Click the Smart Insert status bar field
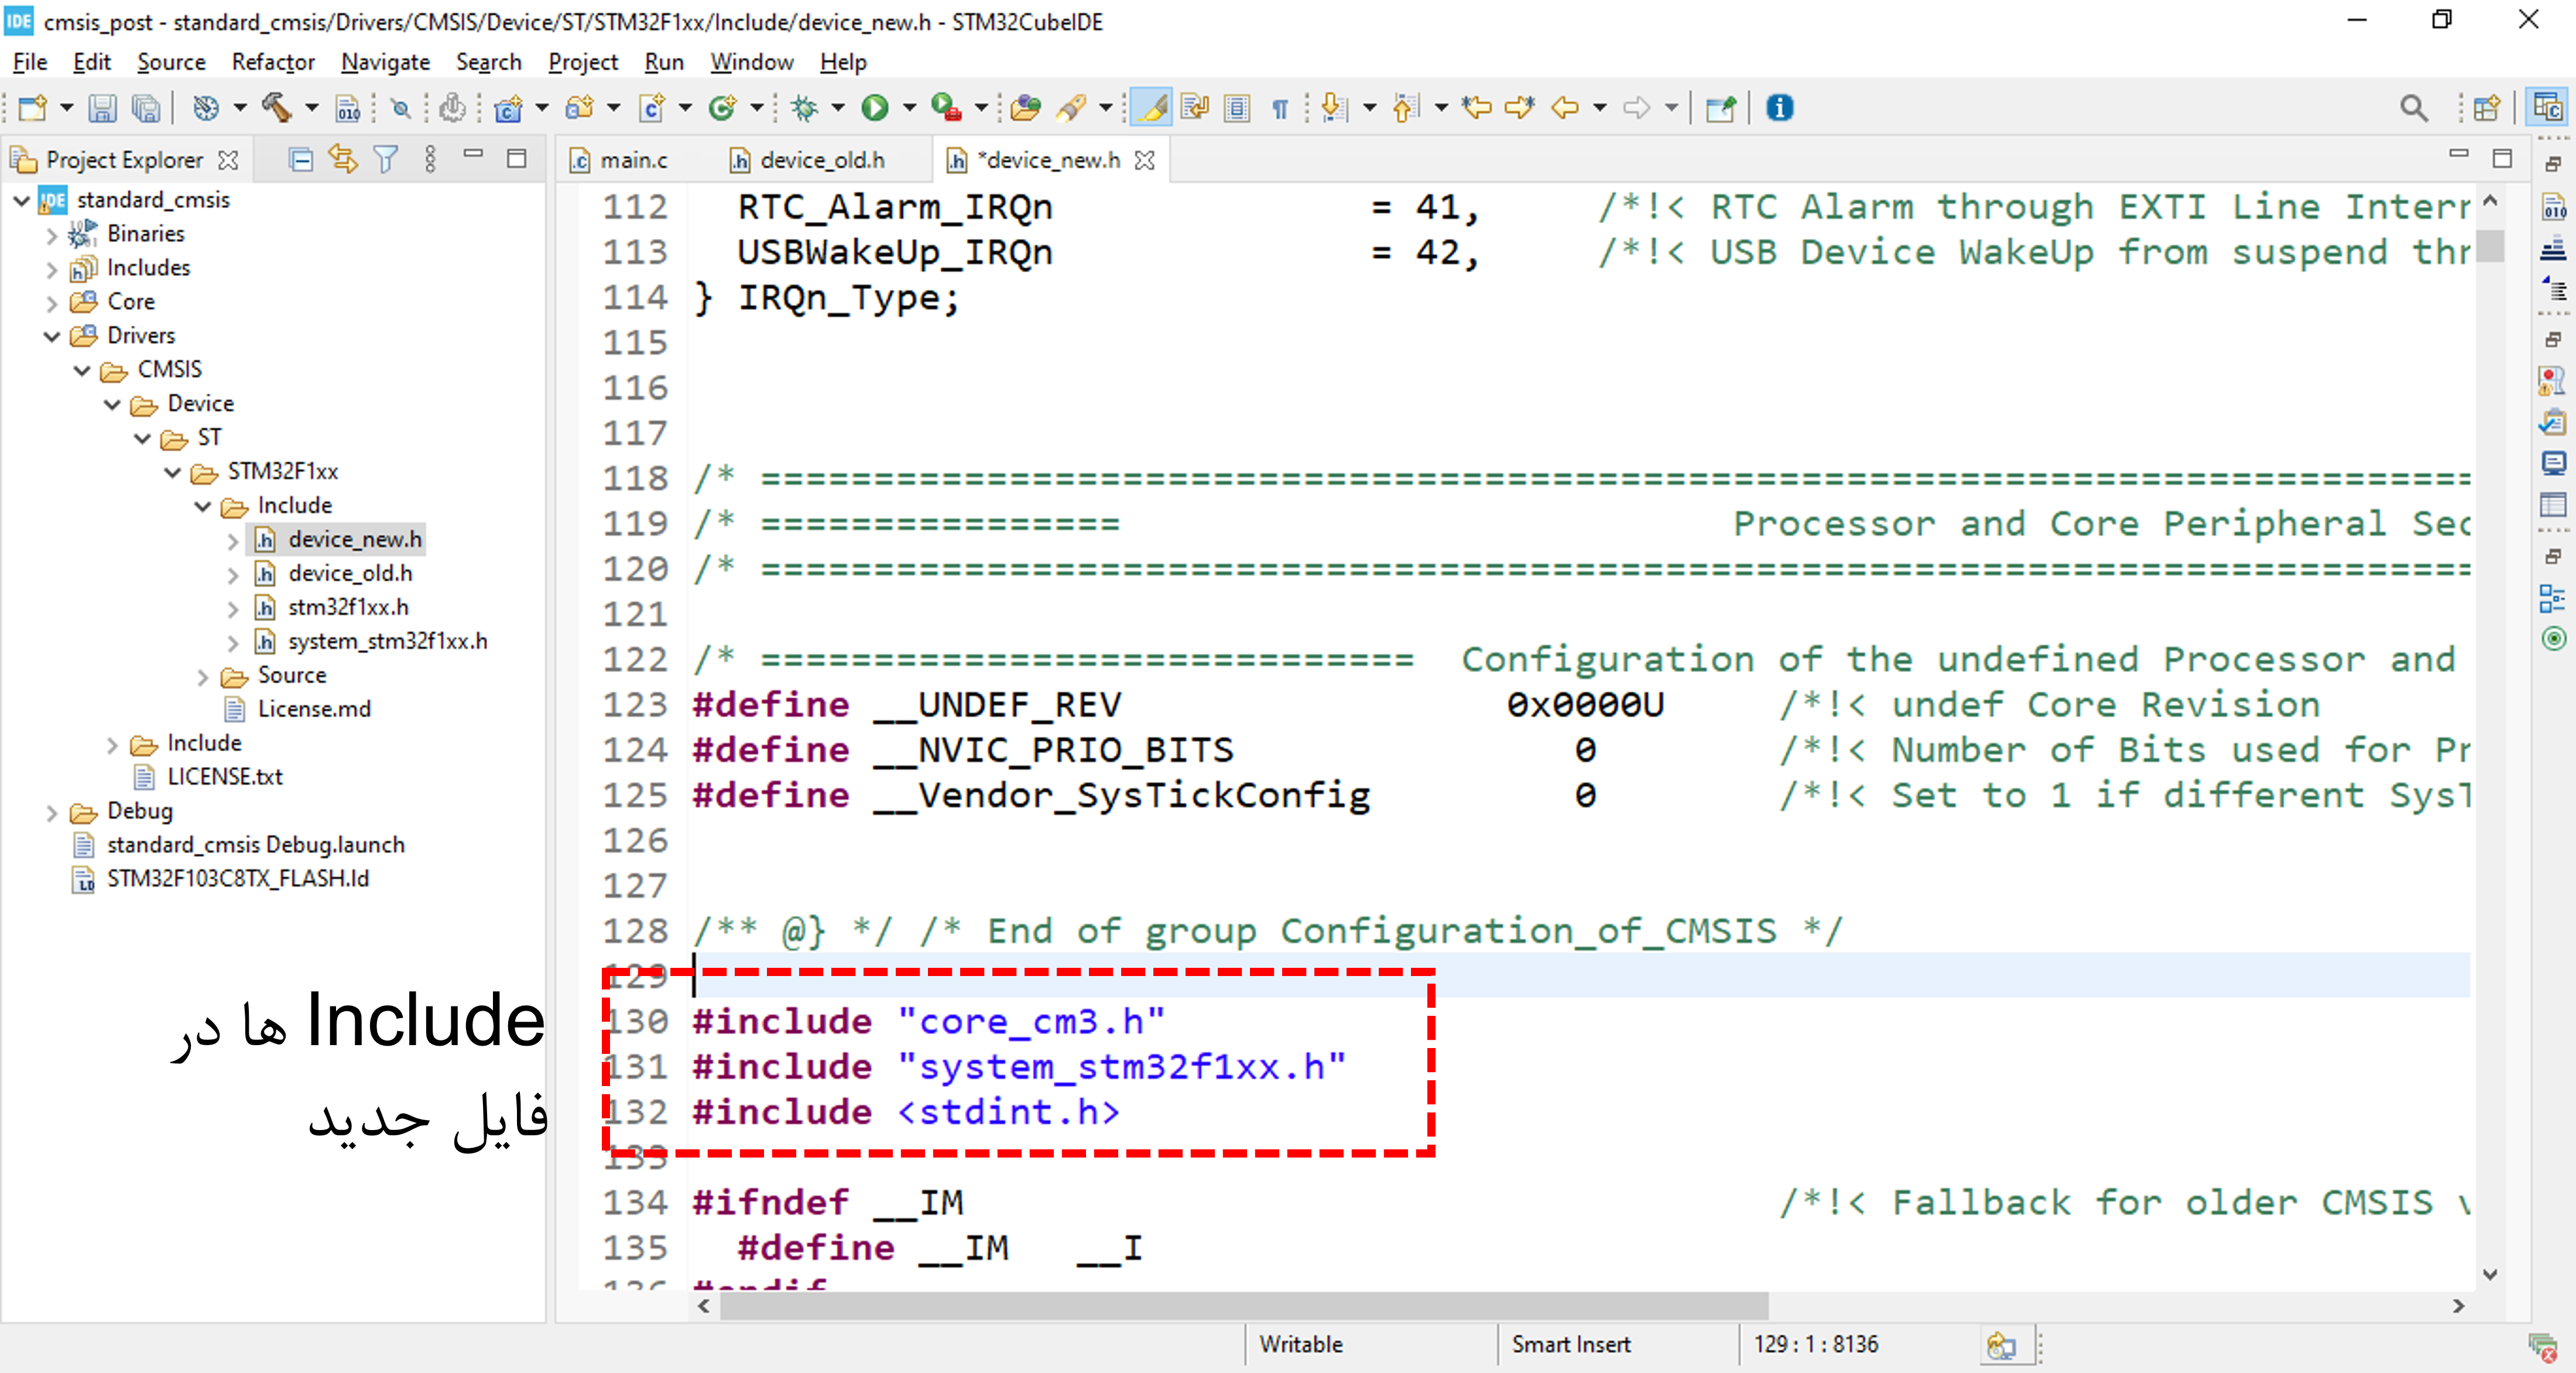 1571,1345
